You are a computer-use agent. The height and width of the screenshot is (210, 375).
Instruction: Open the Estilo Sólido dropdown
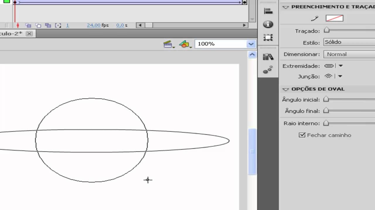[349, 42]
